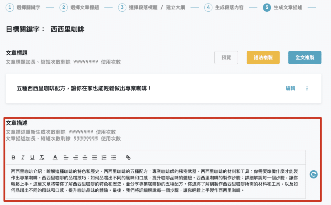
Task: Insert a hyperlink with link icon
Action: coord(128,157)
